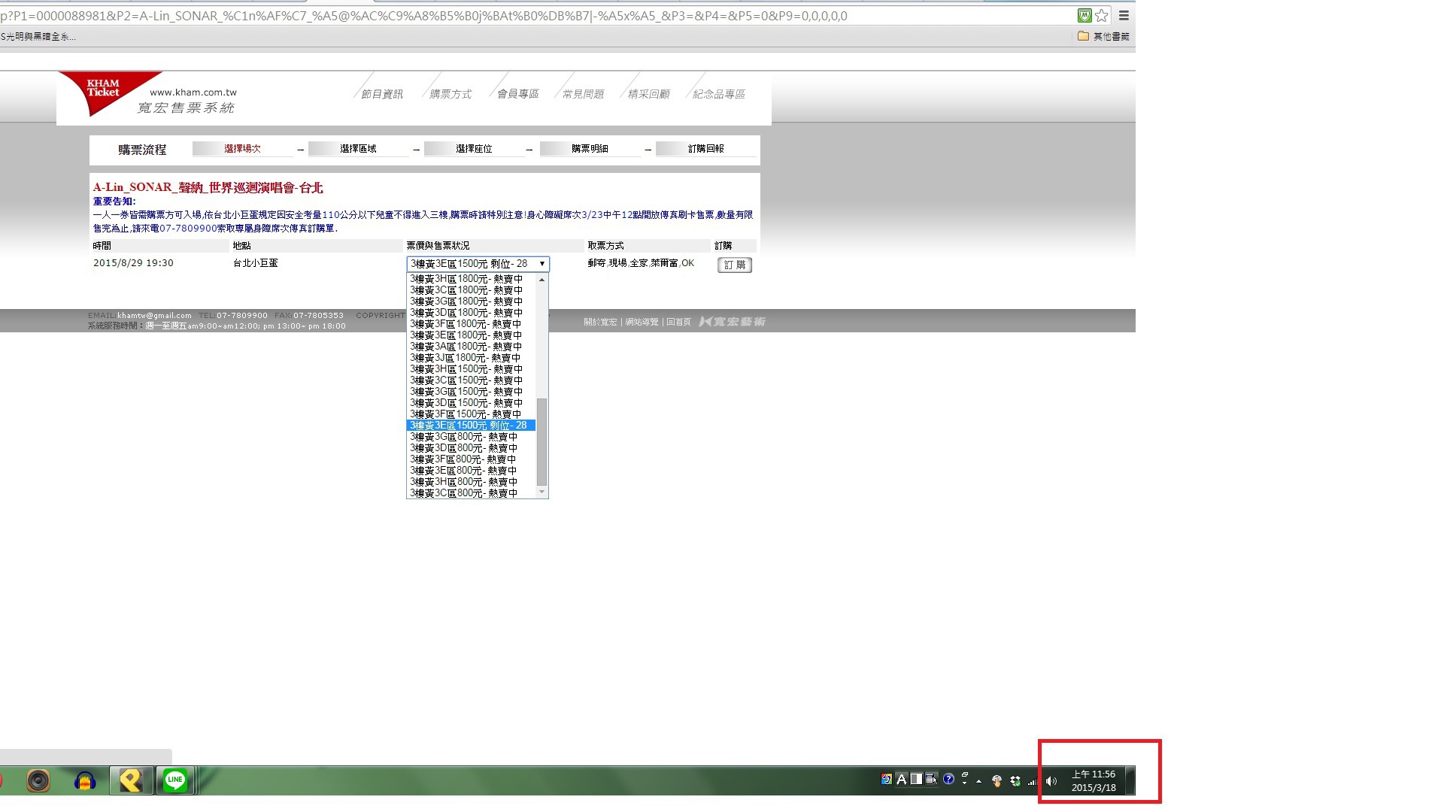Select option 3樓黃3D區800元
Screen dimensions: 1444x812
tap(472, 448)
